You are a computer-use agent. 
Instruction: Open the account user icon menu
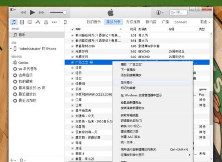coord(160,12)
